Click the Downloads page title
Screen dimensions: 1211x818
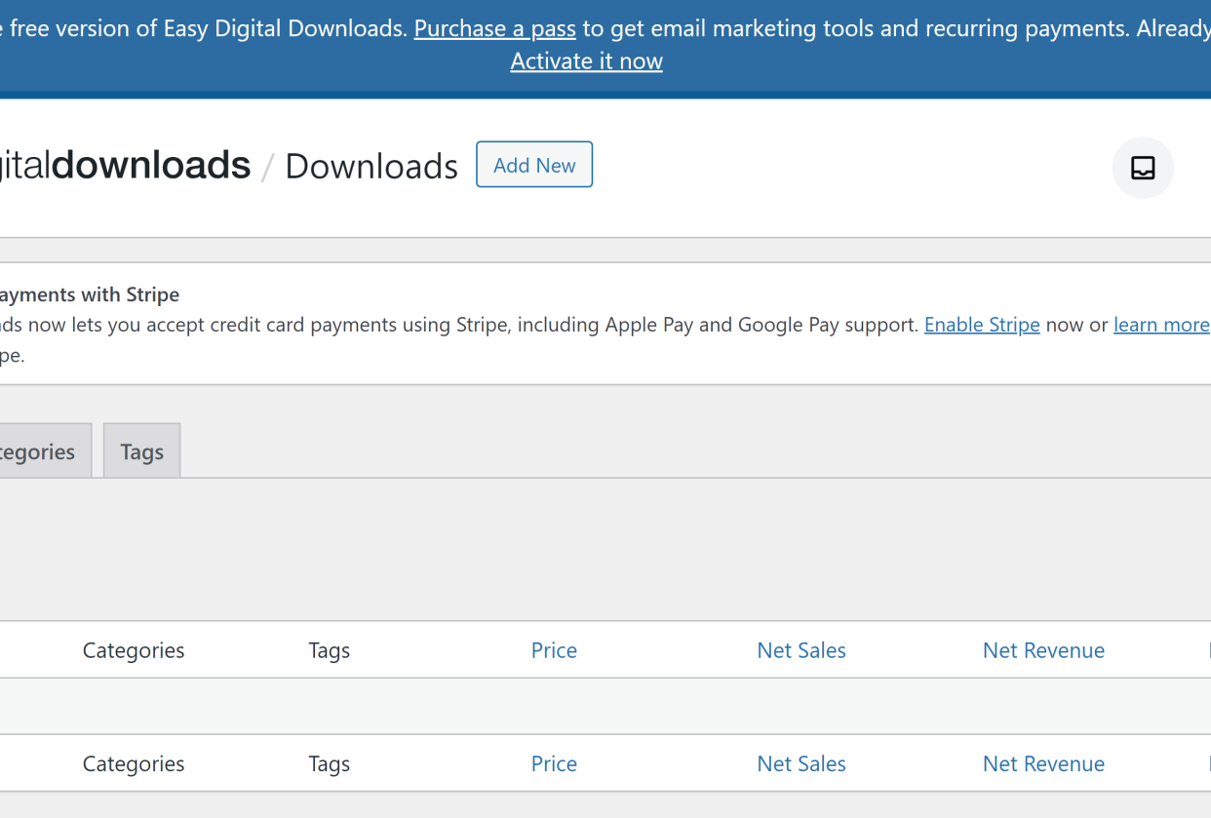click(x=371, y=167)
